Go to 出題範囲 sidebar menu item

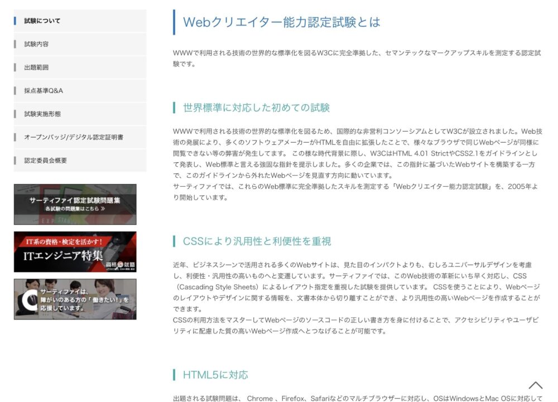[x=80, y=67]
